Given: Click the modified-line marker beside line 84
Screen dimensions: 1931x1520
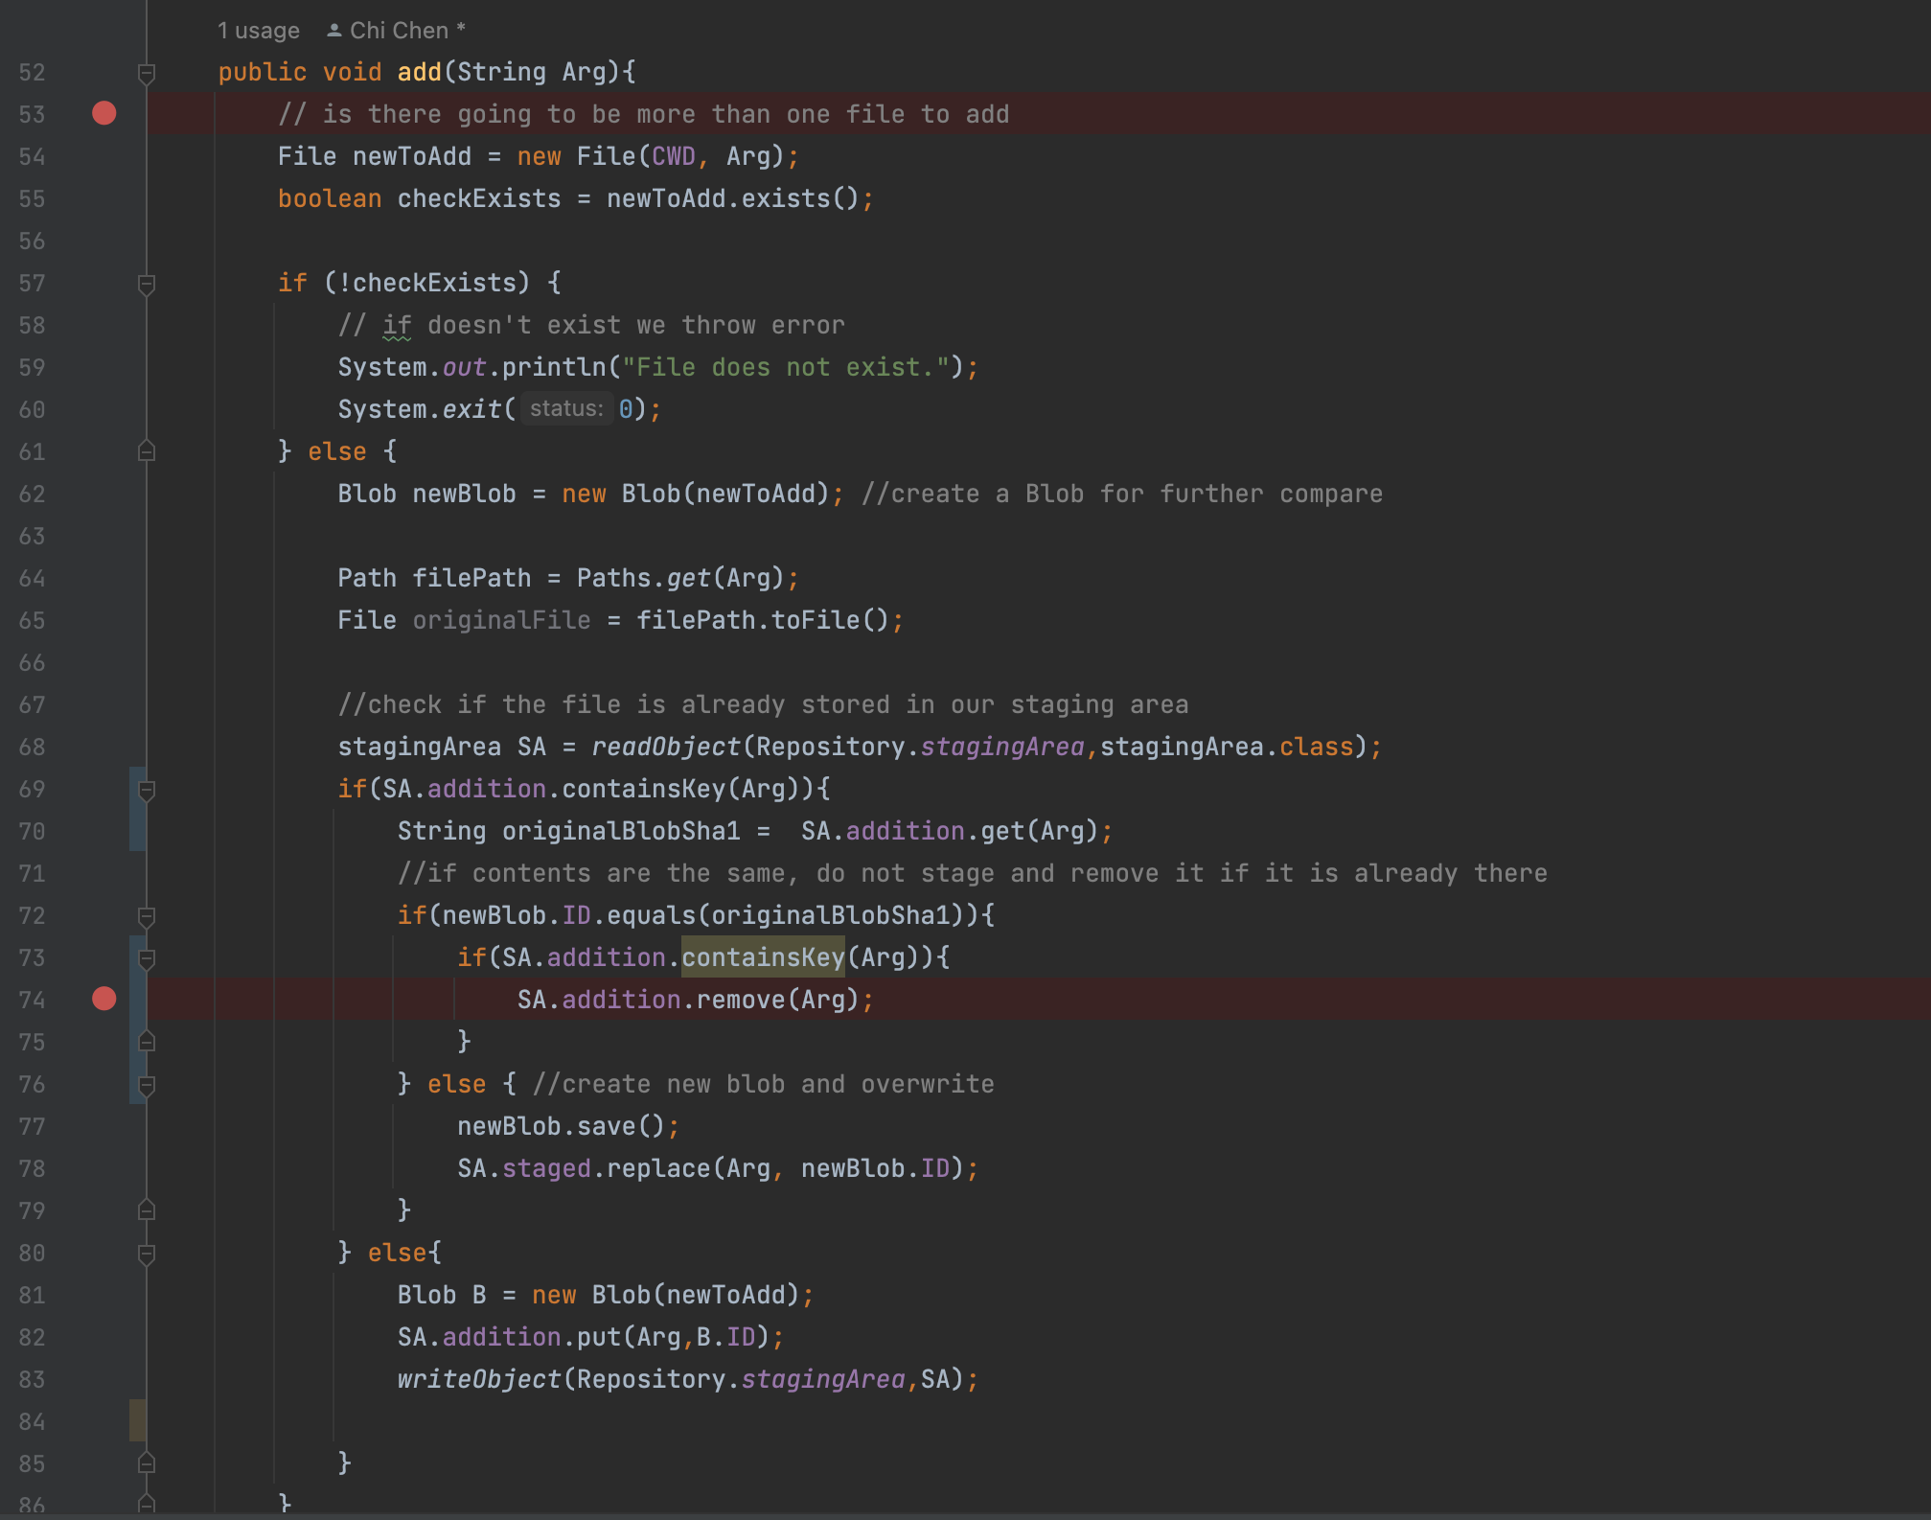Looking at the screenshot, I should (x=137, y=1421).
